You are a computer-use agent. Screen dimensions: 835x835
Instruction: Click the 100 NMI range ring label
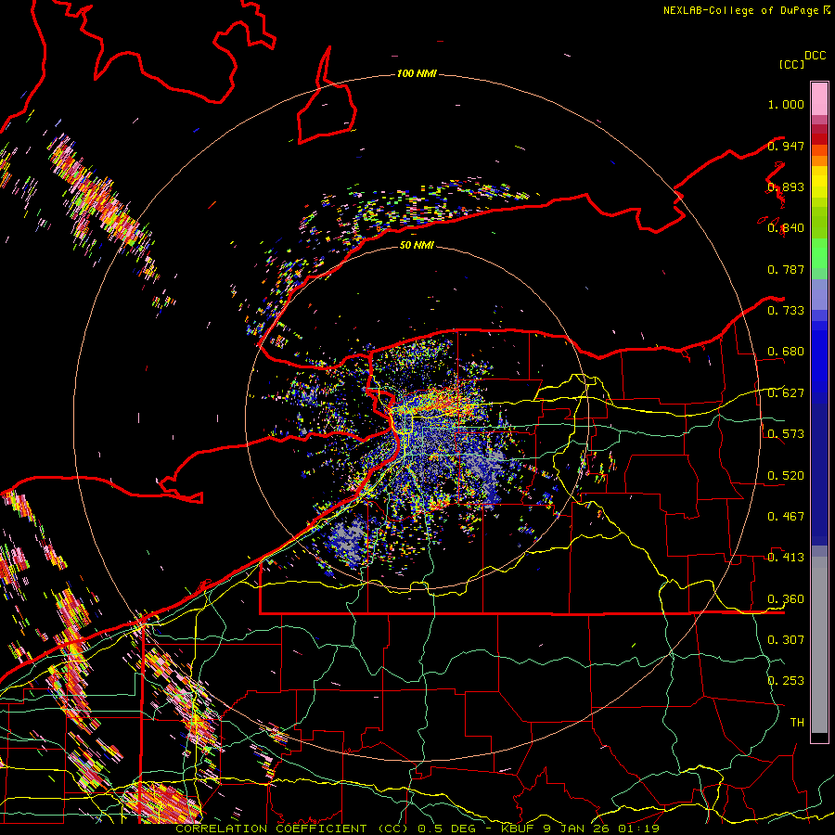click(417, 73)
